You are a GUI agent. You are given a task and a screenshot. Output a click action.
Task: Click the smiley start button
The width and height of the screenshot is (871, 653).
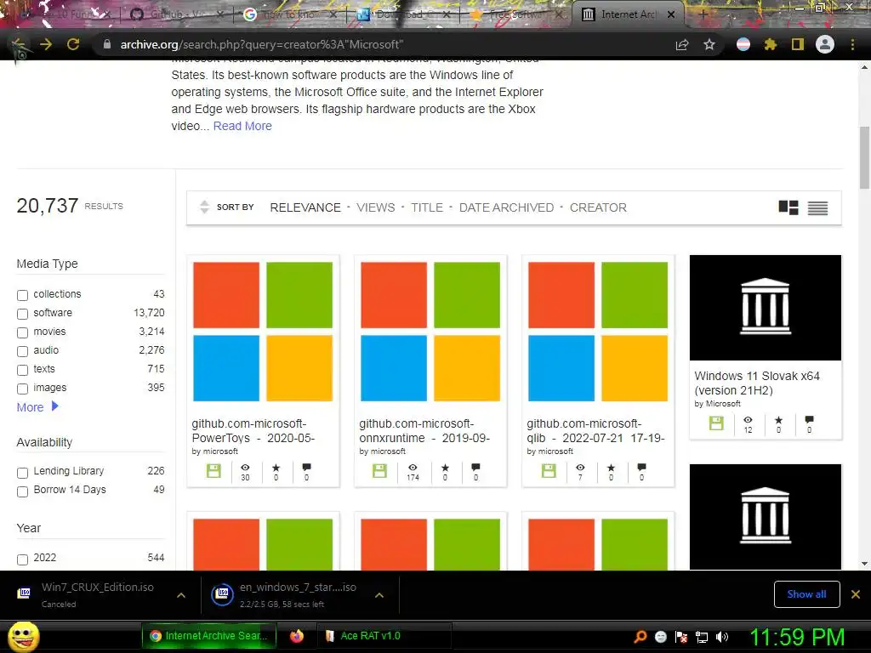coord(24,636)
